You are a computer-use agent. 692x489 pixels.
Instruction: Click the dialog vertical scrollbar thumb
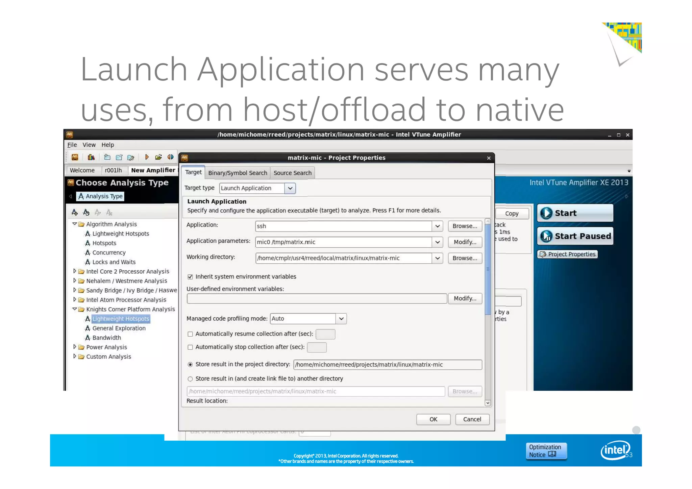(x=488, y=269)
